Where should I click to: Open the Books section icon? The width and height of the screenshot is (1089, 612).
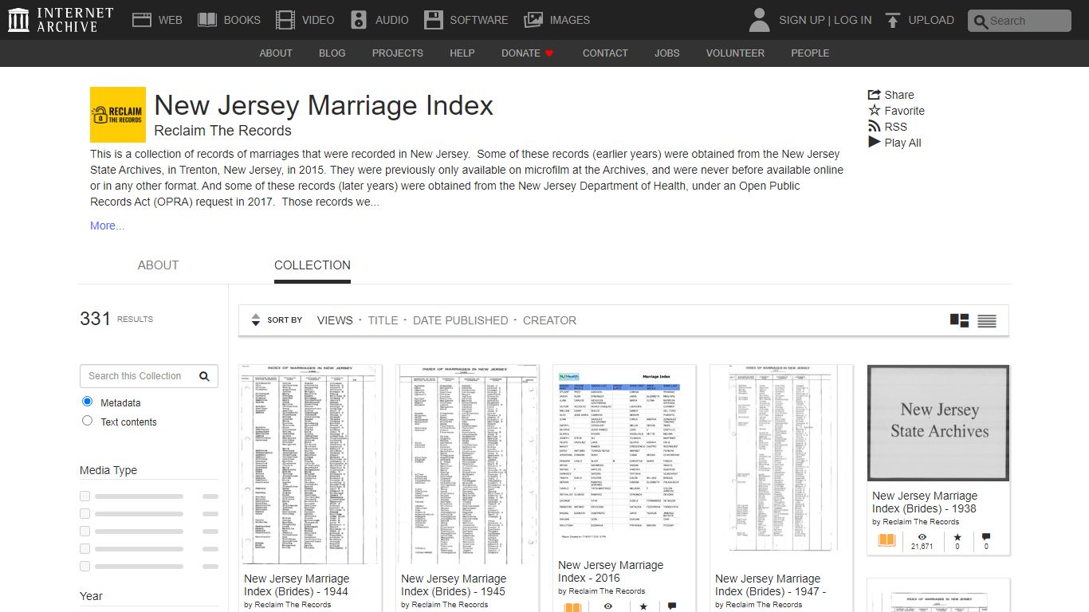tap(207, 20)
